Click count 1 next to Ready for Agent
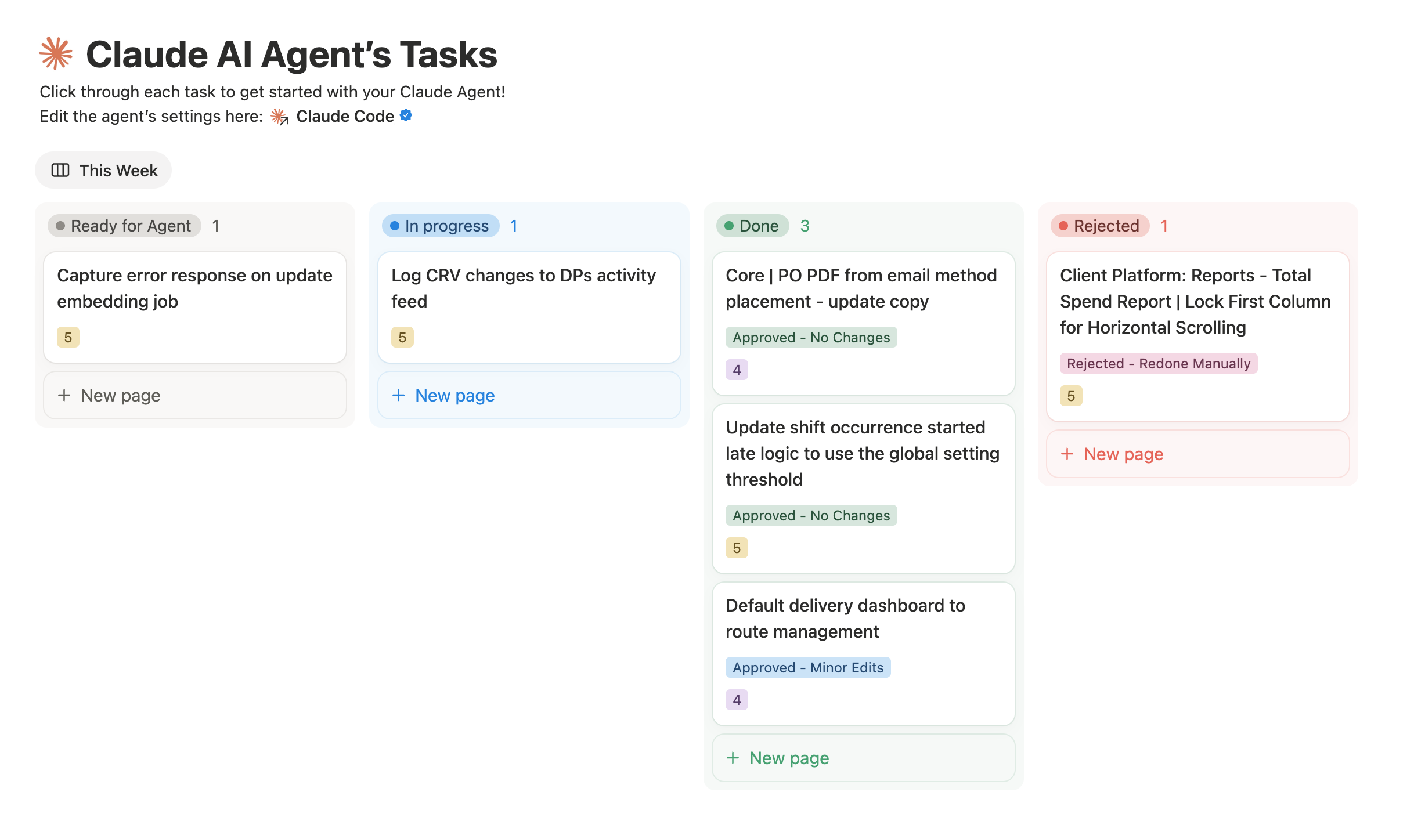This screenshot has height=839, width=1414. 215,226
